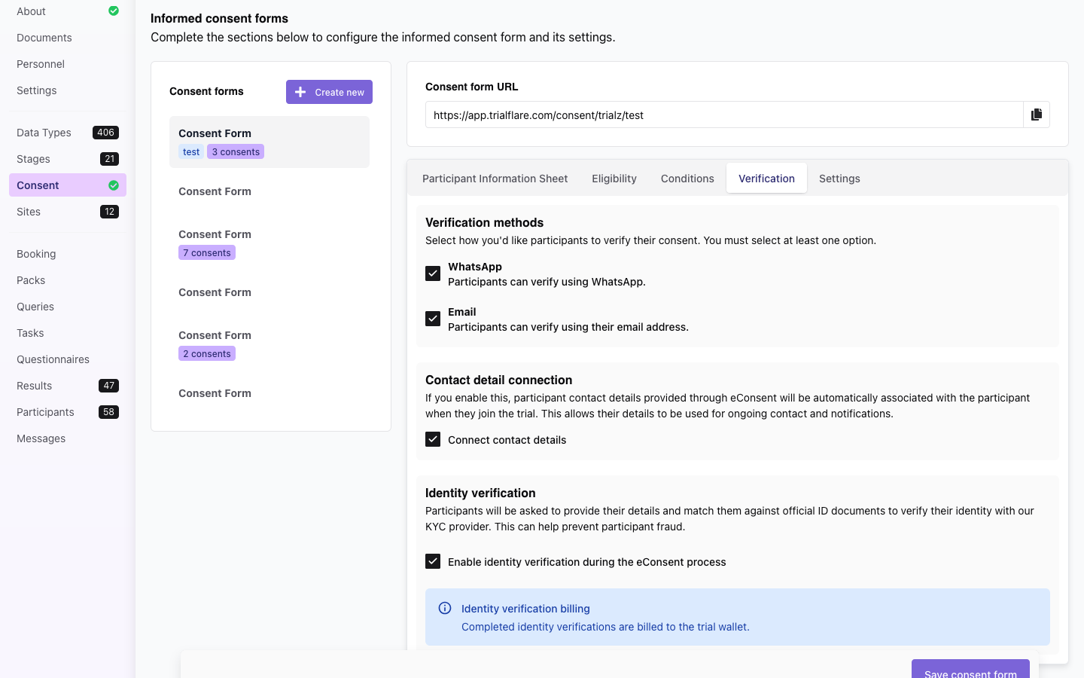
Task: Uncheck the WhatsApp verification checkbox
Action: tap(433, 273)
